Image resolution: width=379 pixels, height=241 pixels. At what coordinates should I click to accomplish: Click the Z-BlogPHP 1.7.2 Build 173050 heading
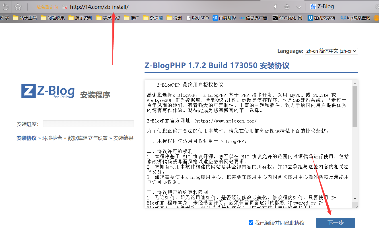pos(217,66)
